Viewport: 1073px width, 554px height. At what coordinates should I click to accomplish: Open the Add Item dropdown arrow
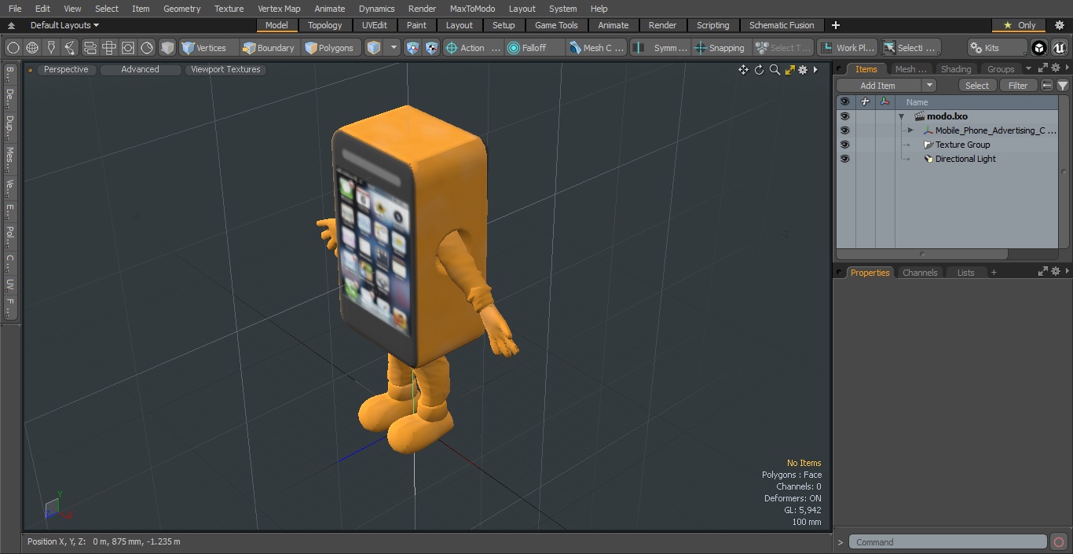929,86
